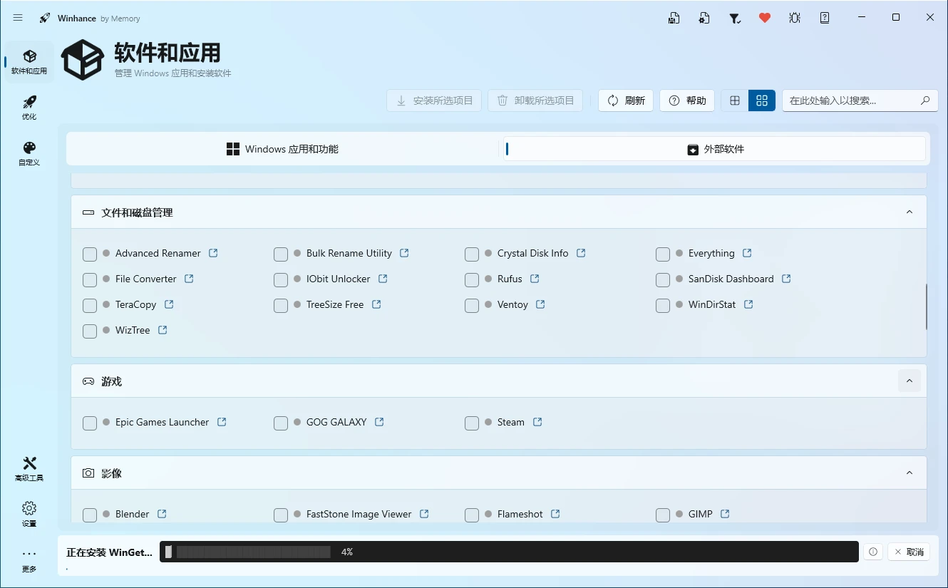Check the Rufus checkbox

tap(472, 280)
